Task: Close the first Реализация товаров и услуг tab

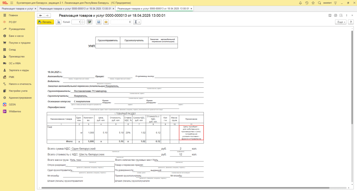Action: [35, 9]
